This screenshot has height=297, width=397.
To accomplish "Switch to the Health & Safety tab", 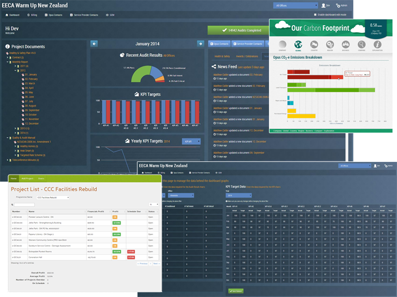I will pos(222,56).
